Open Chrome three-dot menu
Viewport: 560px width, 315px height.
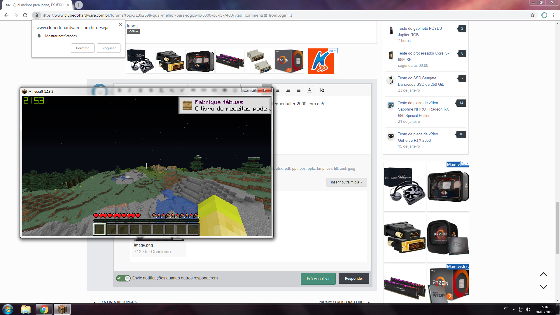click(x=554, y=15)
